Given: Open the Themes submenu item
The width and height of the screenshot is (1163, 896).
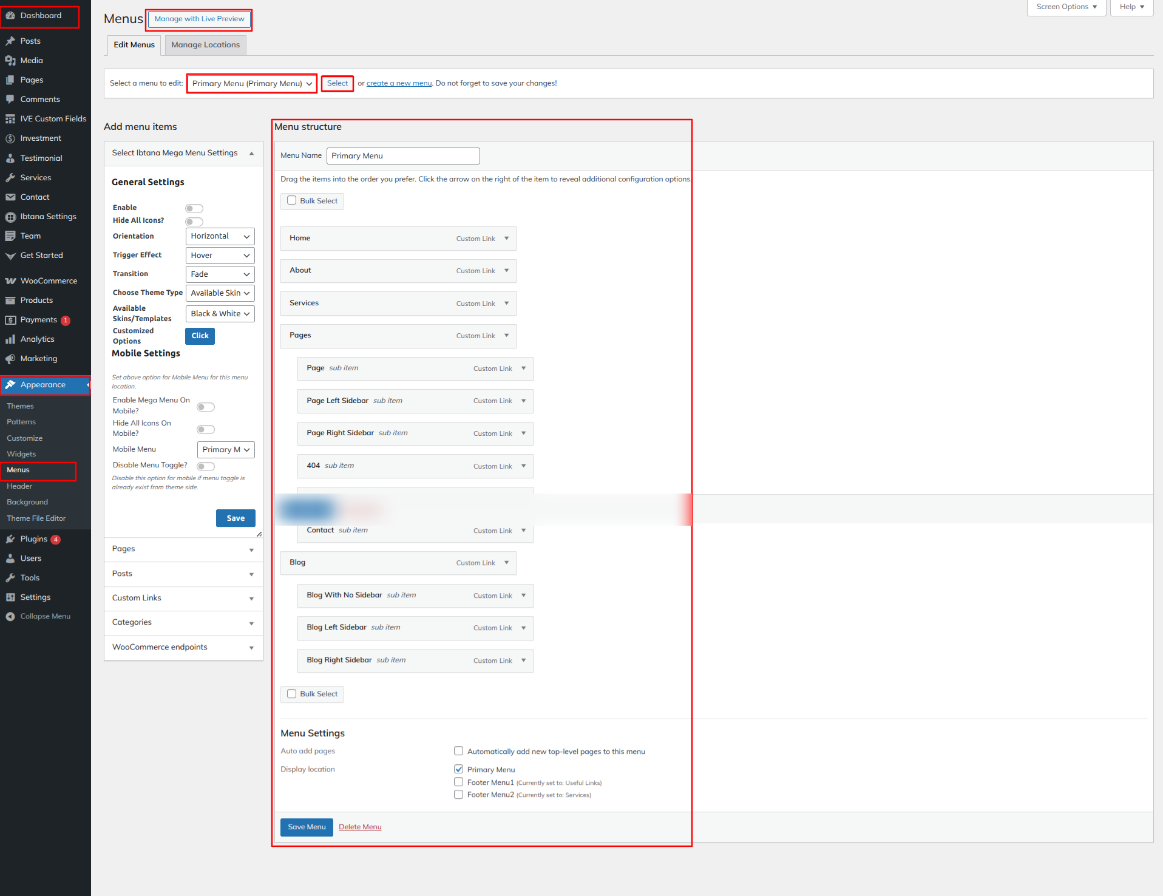Looking at the screenshot, I should click(20, 406).
